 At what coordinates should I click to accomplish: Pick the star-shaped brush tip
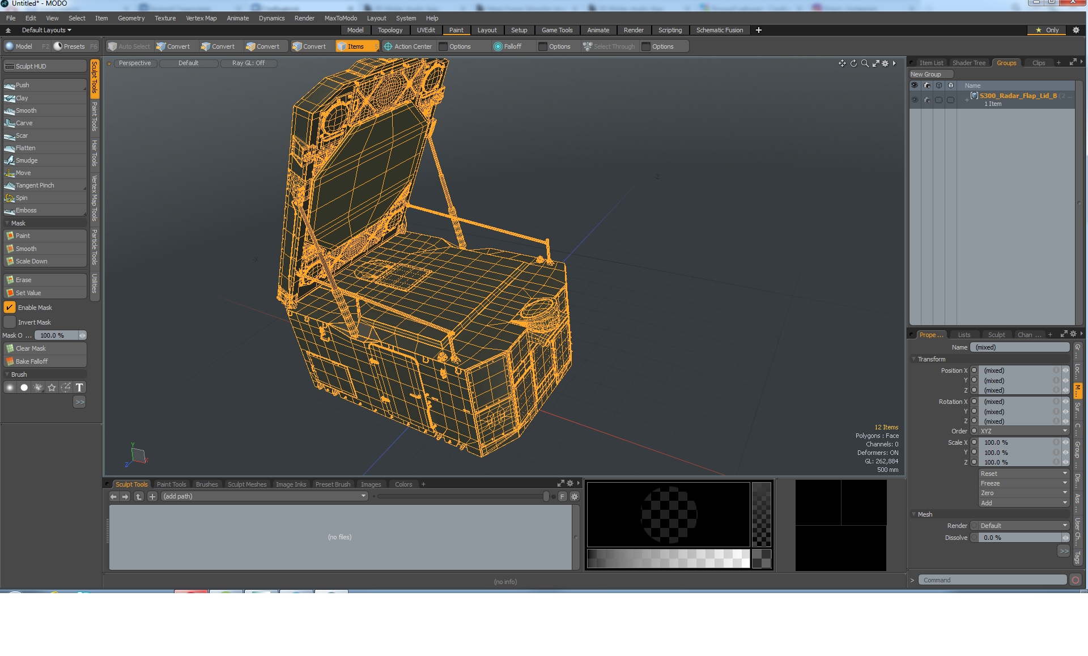(52, 387)
